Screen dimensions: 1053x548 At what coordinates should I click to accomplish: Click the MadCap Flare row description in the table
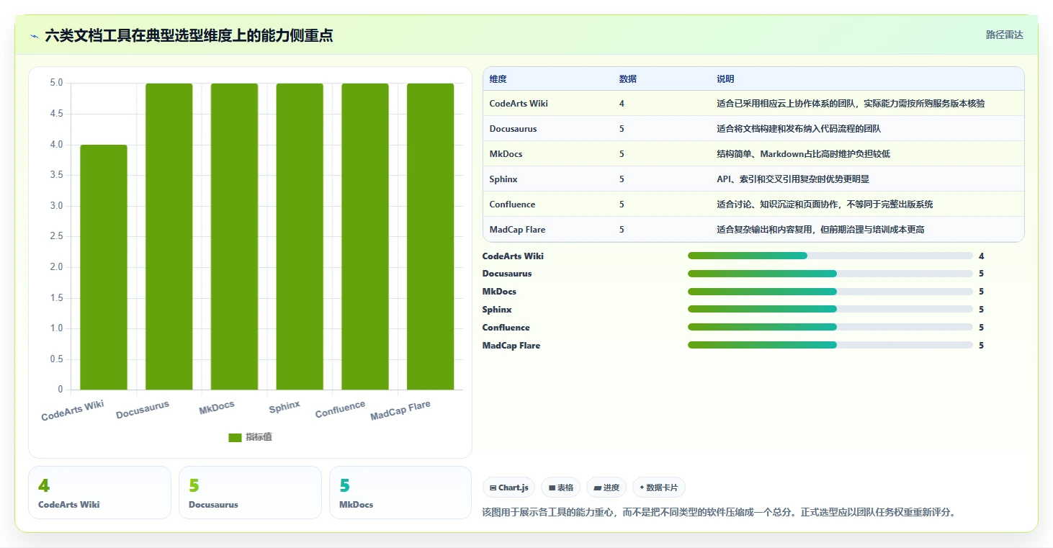820,230
